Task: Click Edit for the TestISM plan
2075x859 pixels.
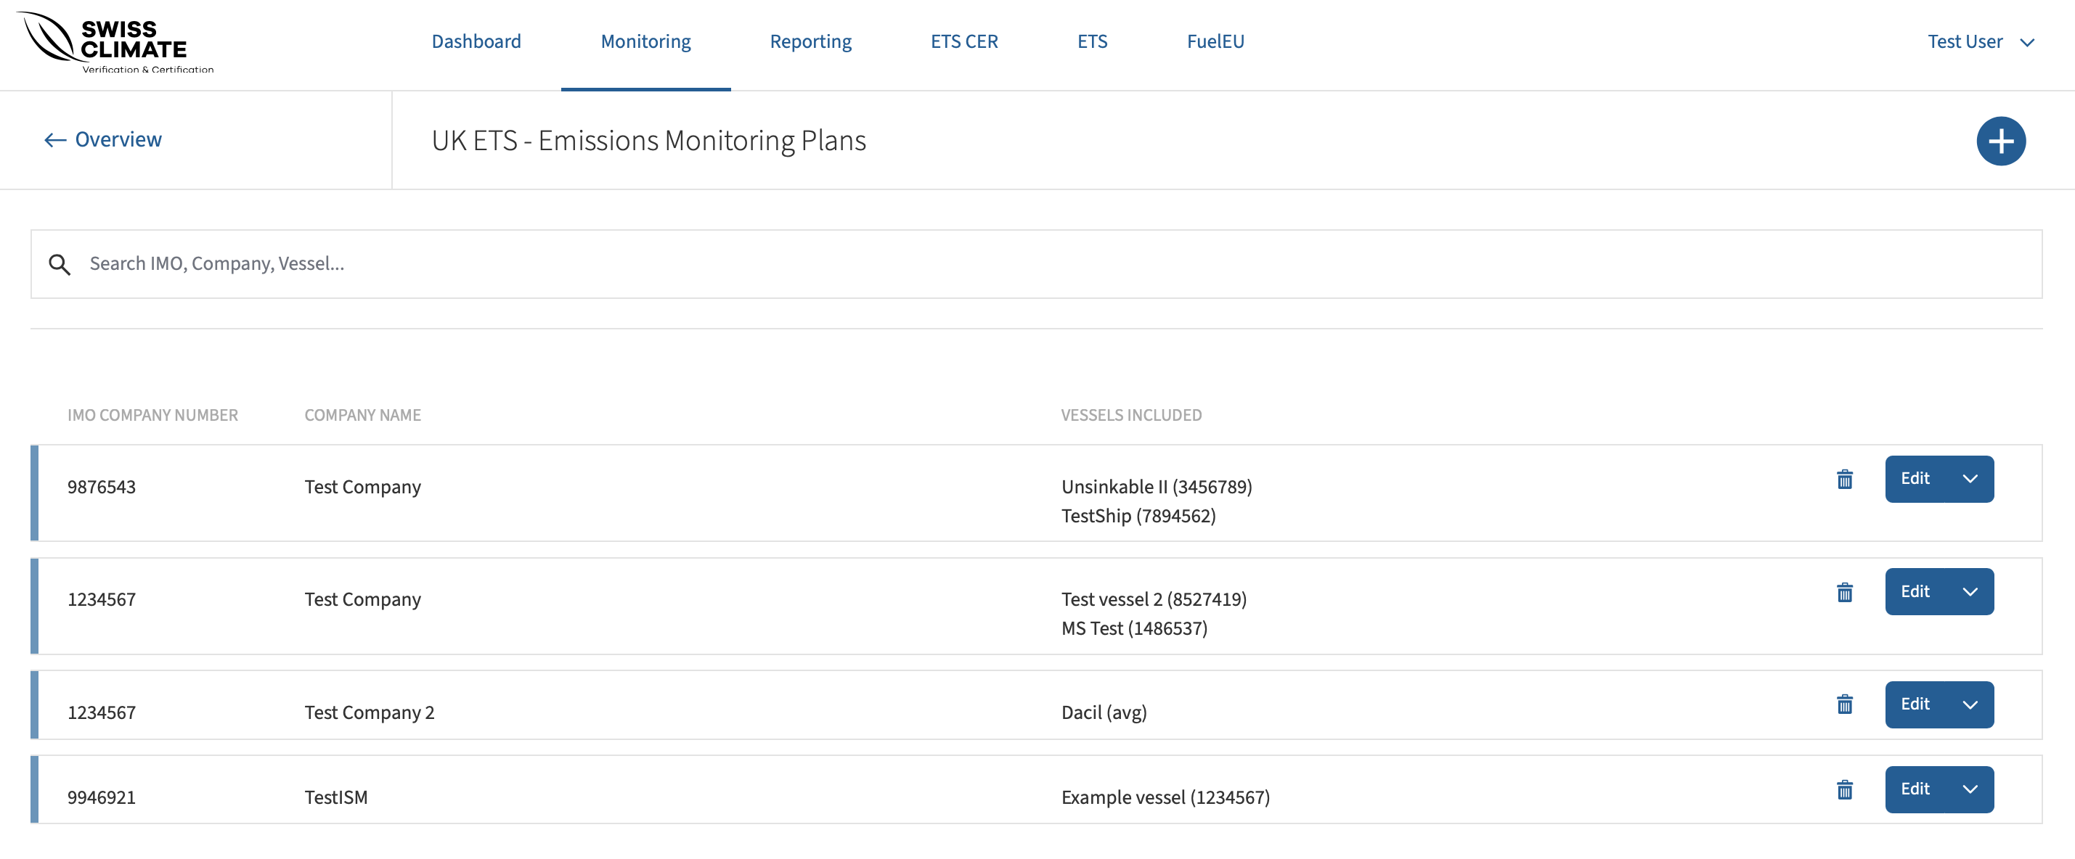Action: tap(1915, 790)
